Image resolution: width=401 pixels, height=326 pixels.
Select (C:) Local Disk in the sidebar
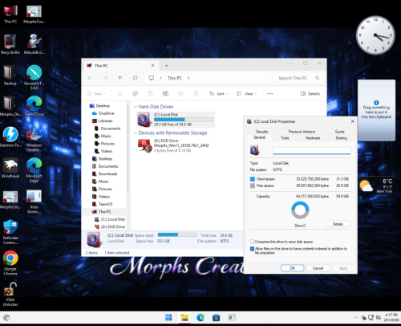pyautogui.click(x=112, y=219)
